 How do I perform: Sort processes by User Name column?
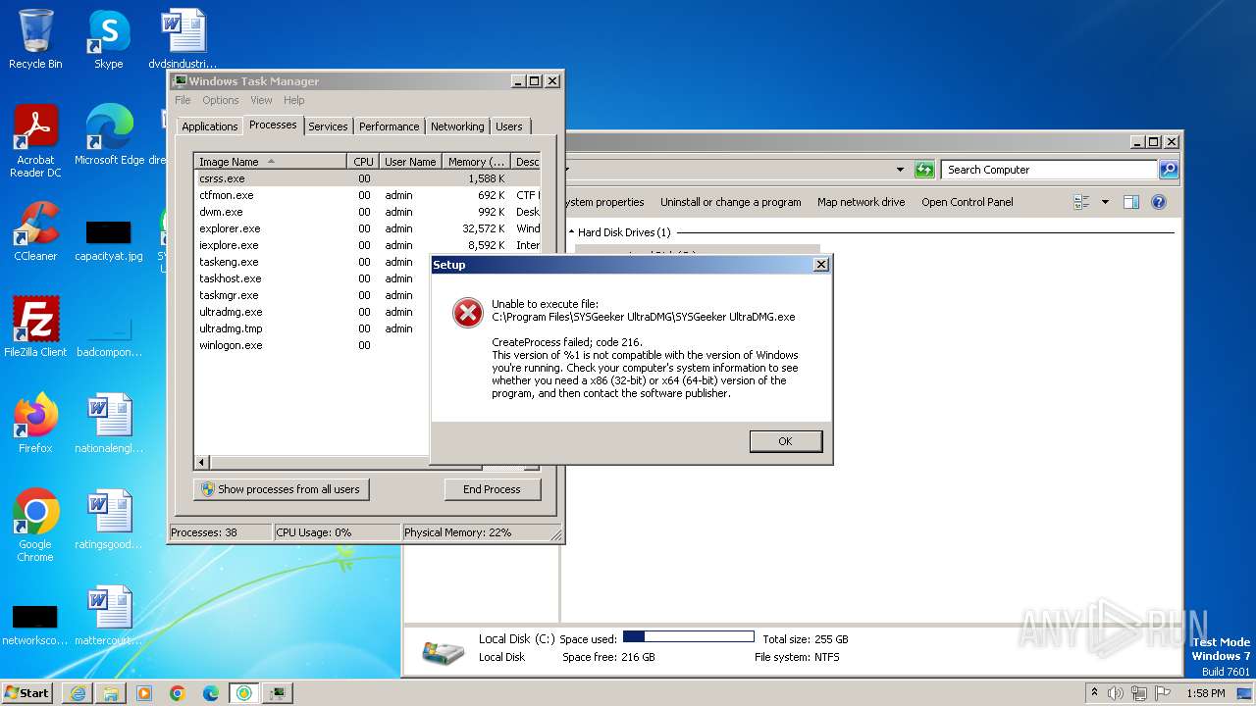410,162
